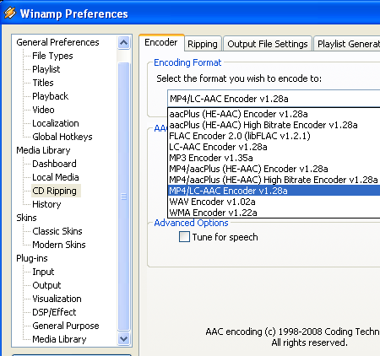Open Localization preferences
380x356 pixels.
[56, 123]
